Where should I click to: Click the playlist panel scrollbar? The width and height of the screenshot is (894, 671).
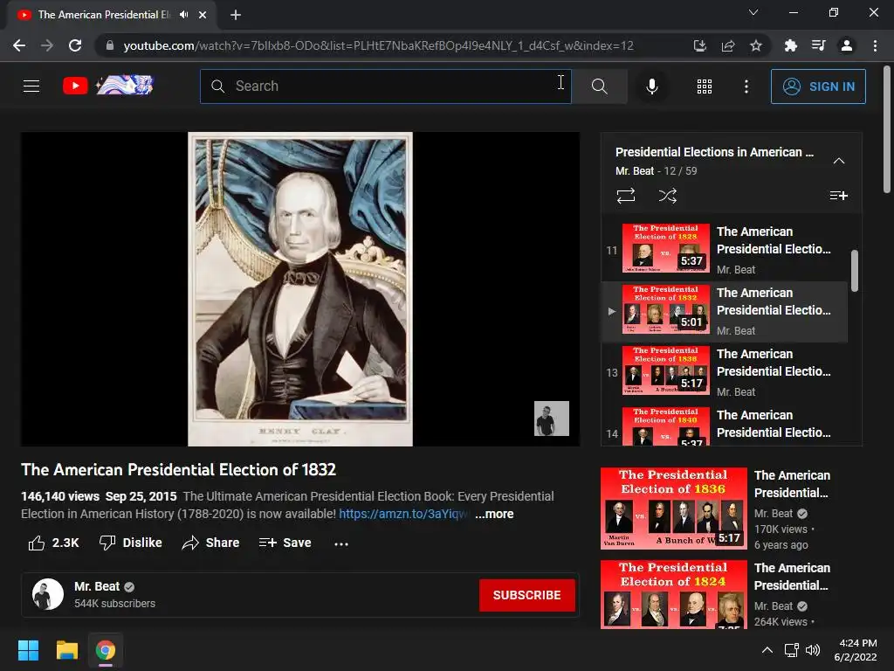coord(854,271)
